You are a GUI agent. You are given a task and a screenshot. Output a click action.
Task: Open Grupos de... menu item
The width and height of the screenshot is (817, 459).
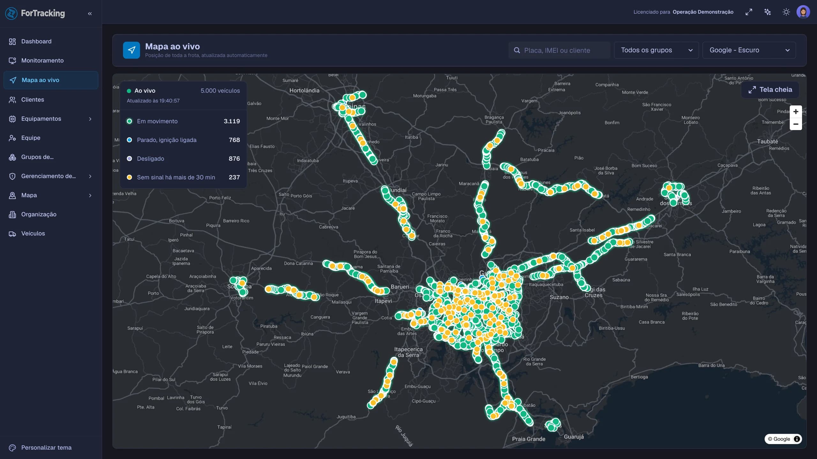[x=51, y=157]
